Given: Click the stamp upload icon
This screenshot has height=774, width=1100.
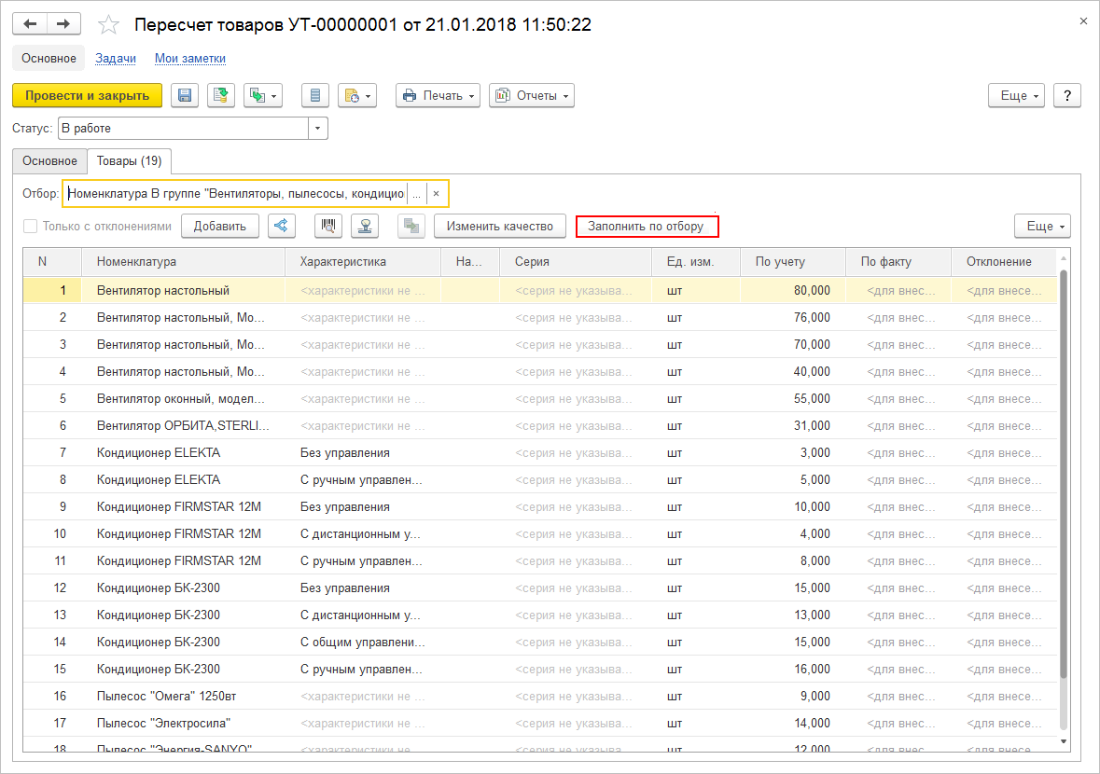Looking at the screenshot, I should pos(365,226).
